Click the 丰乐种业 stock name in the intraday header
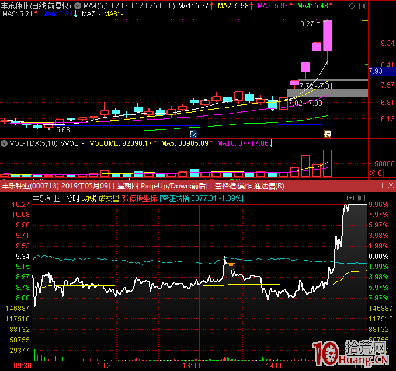The width and height of the screenshot is (396, 371). (47, 198)
